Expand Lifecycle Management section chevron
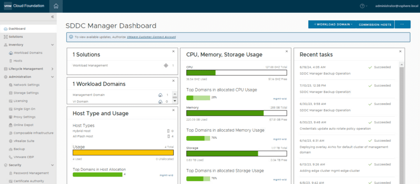The image size is (420, 184). [52, 69]
